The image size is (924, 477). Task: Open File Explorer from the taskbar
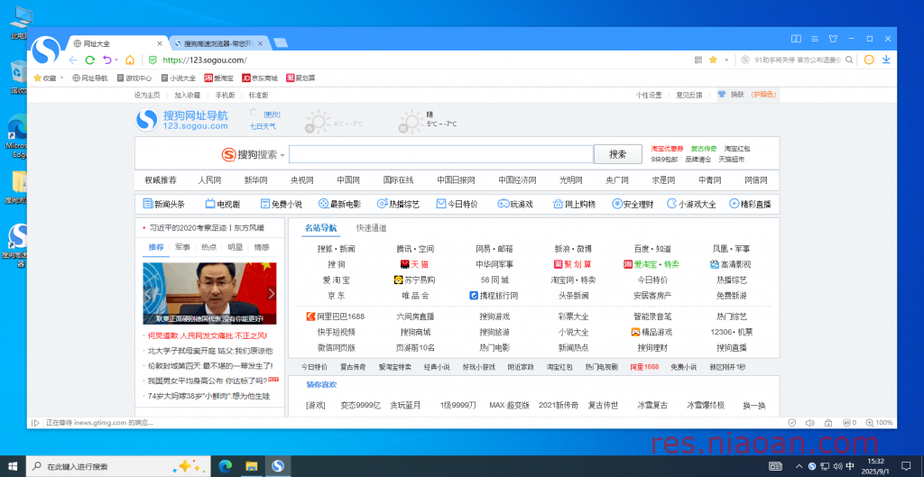[252, 466]
